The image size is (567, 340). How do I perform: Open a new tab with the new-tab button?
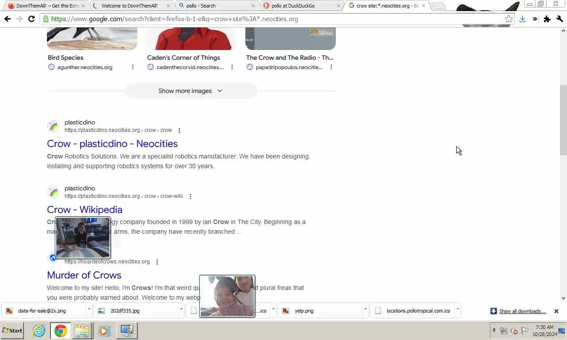(438, 6)
